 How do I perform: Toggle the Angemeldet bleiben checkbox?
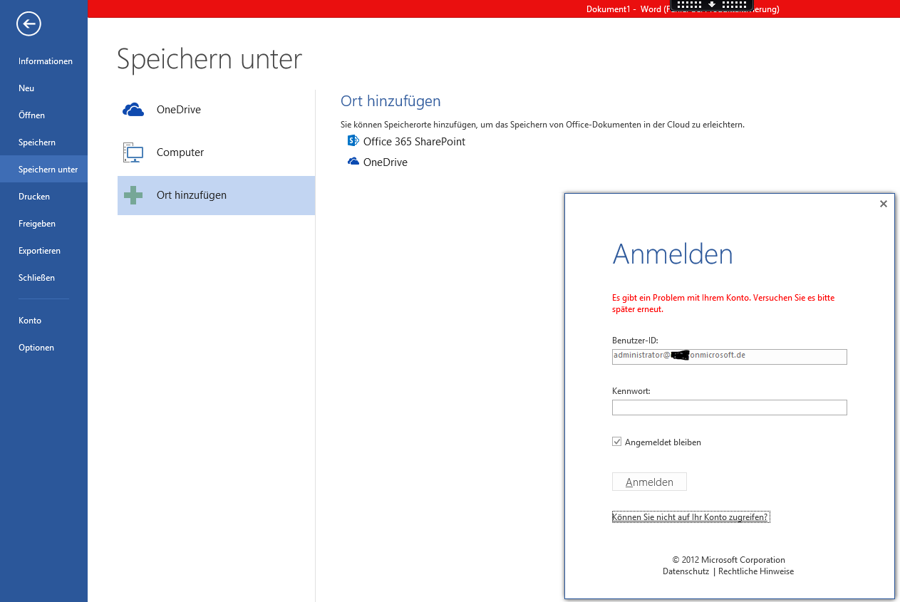[617, 442]
